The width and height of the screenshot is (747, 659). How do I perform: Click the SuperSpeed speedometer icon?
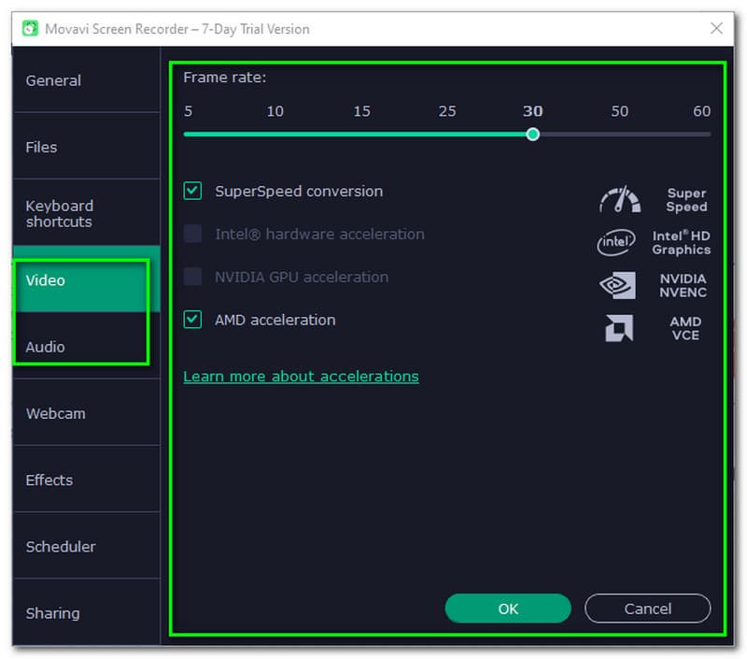(620, 199)
